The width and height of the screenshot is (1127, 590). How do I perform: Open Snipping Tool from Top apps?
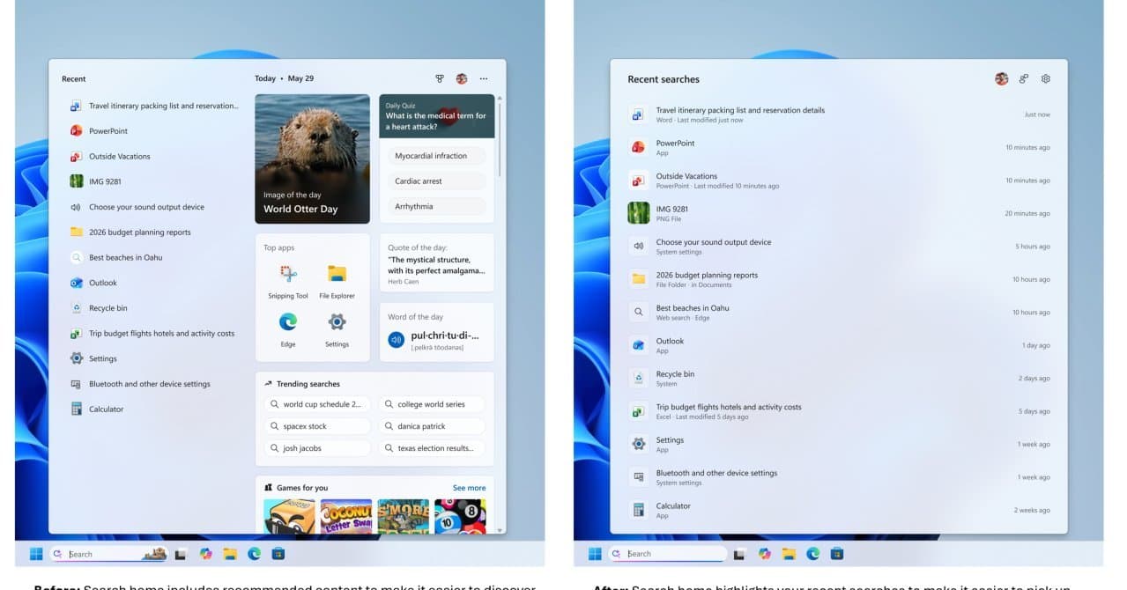click(288, 282)
